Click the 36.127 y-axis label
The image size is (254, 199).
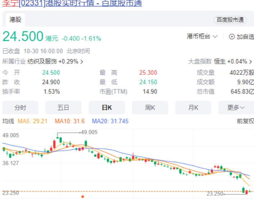(x=10, y=163)
